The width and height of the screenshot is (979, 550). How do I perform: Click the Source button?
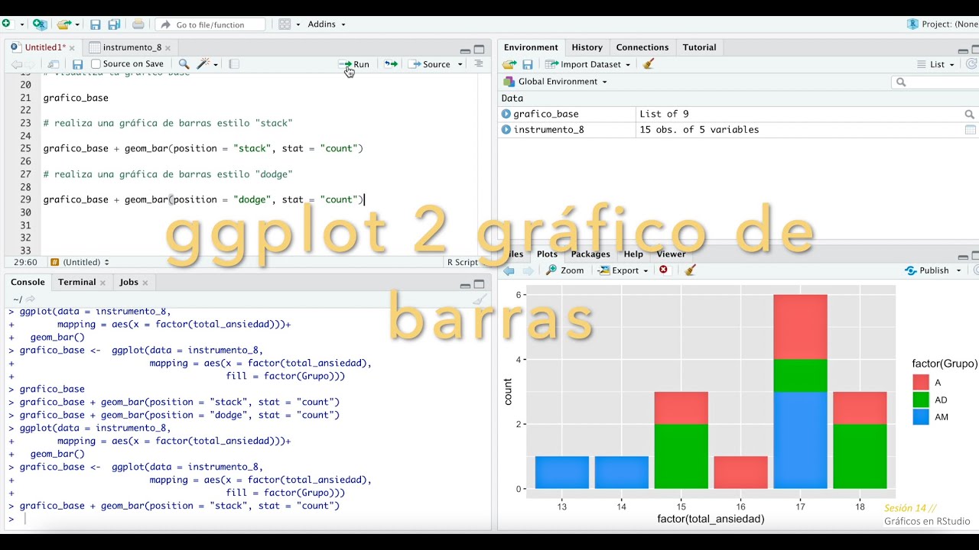coord(431,64)
